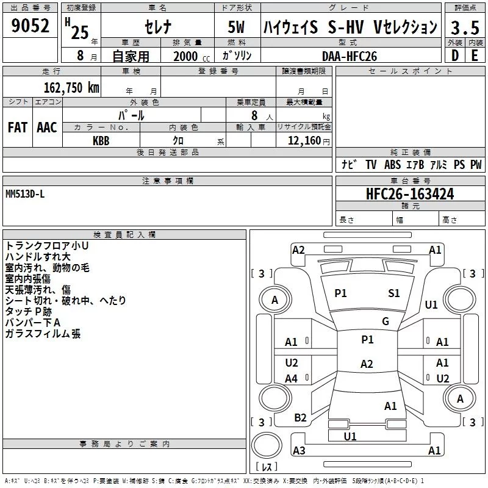This screenshot has height=488, width=488.
Task: Click inspector note 室内内張傷
Action: [x=27, y=279]
